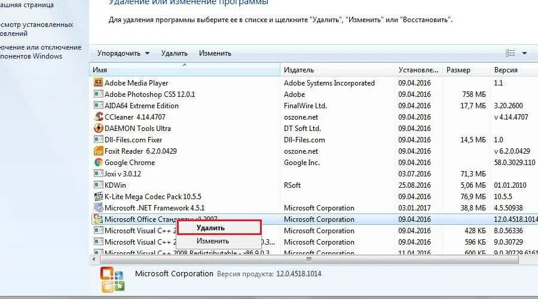Click version 58.0.3029.110 cell

(x=515, y=163)
